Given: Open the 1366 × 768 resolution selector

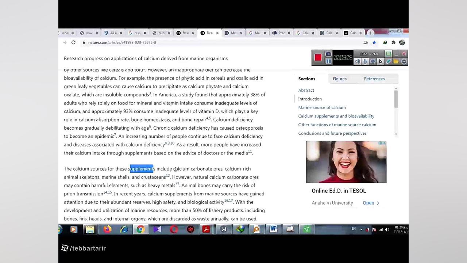Looking at the screenshot, I should [x=369, y=54].
